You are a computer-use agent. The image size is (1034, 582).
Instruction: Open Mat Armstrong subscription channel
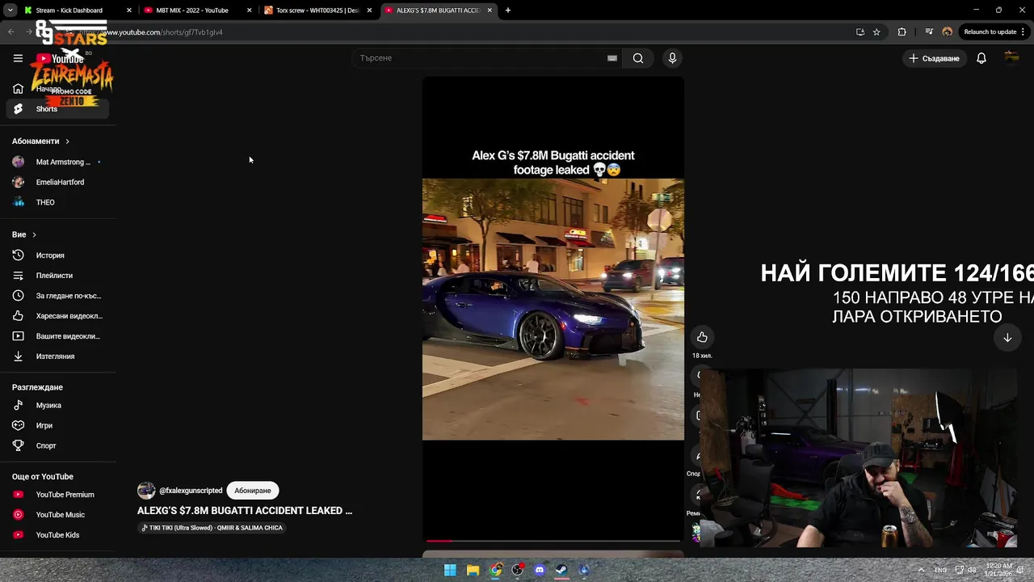pos(57,162)
